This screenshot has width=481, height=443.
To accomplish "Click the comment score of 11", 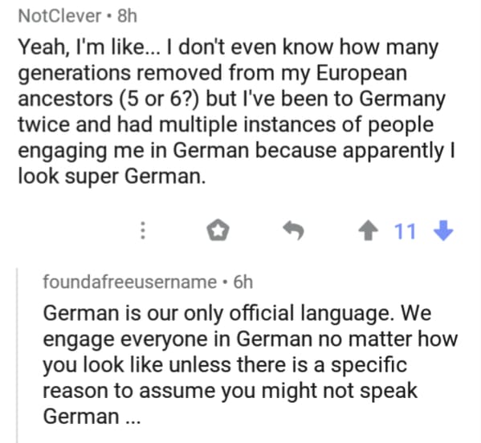I will [406, 231].
